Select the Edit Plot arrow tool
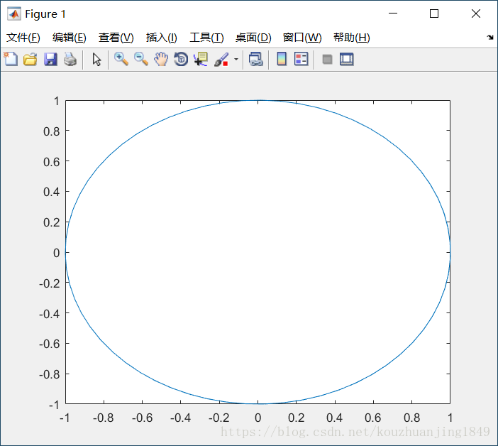This screenshot has width=498, height=446. pyautogui.click(x=96, y=59)
